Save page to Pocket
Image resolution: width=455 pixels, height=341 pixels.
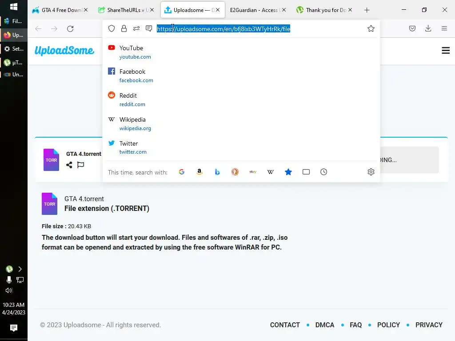click(412, 28)
